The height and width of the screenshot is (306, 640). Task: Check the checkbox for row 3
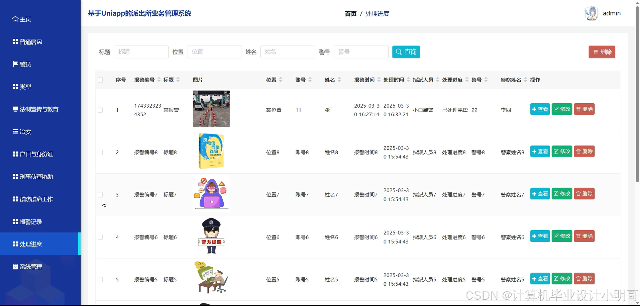pos(100,195)
